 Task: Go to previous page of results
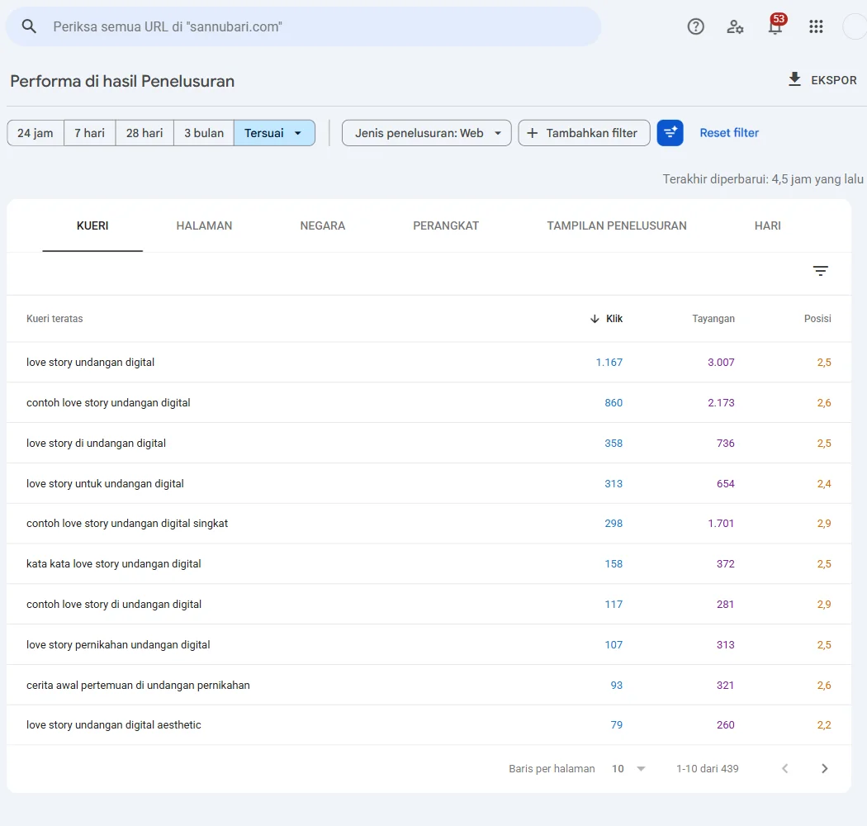click(784, 768)
